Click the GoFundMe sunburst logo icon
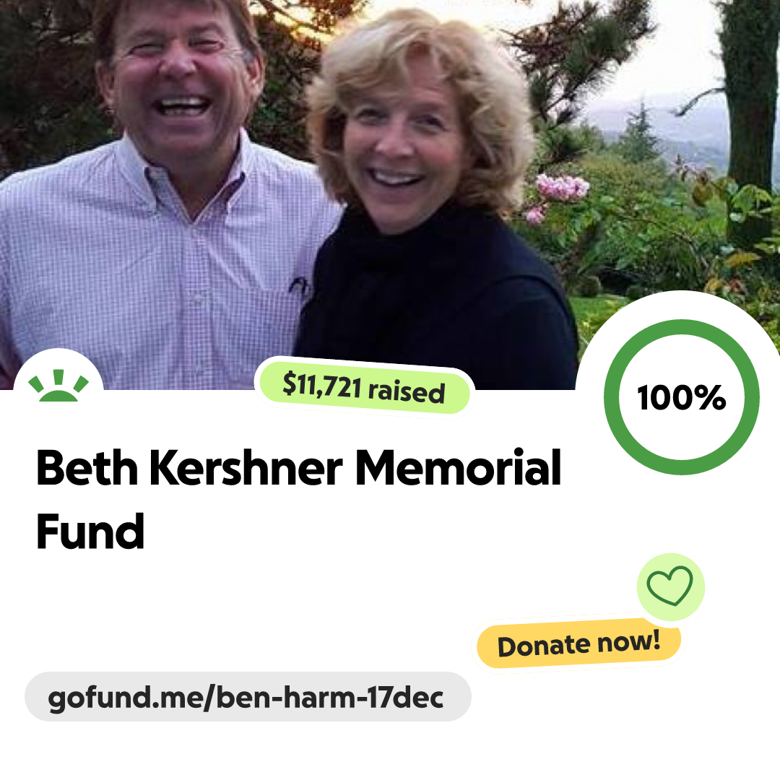The image size is (780, 780). coord(58,385)
